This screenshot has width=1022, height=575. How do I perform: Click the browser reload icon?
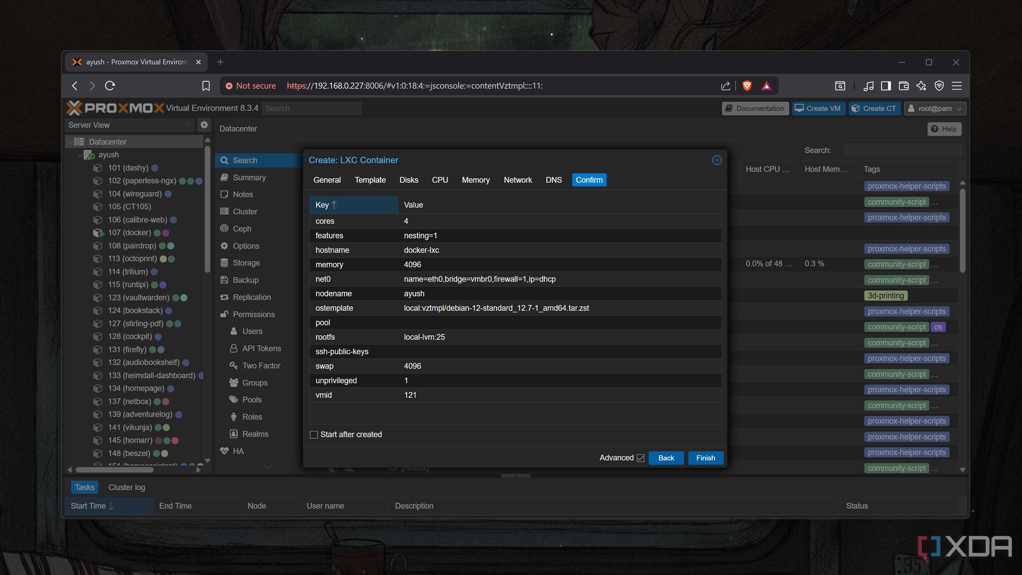[110, 86]
